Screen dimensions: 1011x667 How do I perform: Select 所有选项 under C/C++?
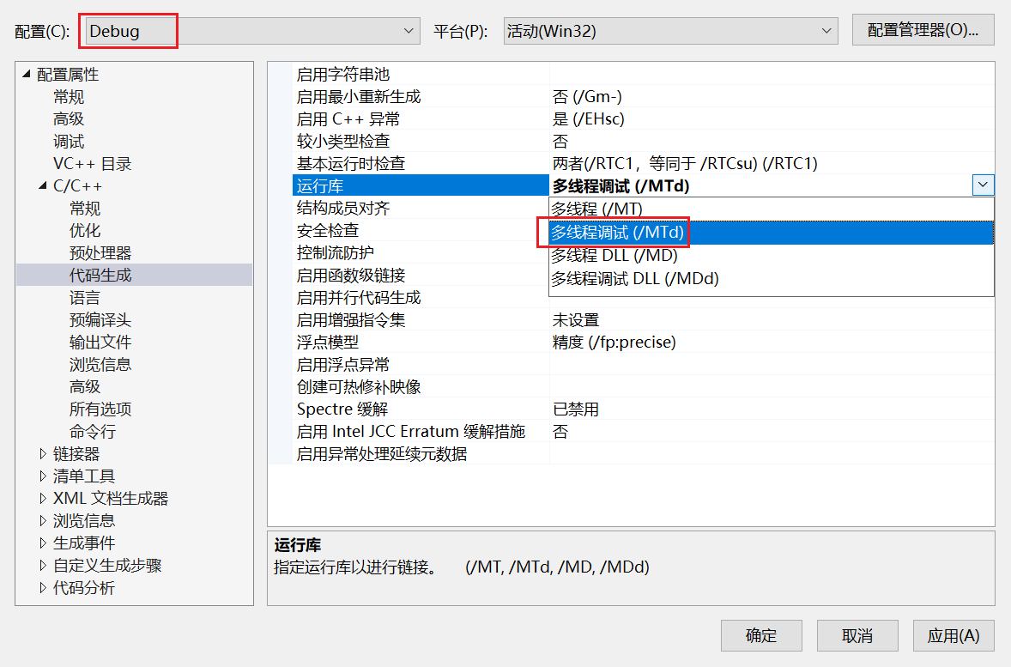coord(100,409)
